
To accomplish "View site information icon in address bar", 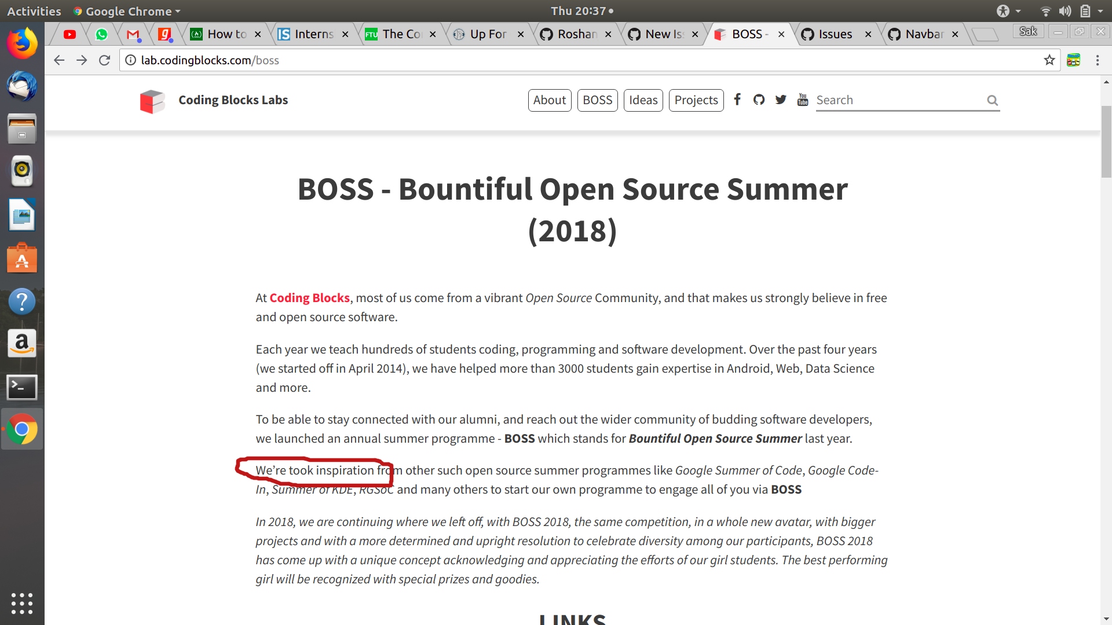I will pyautogui.click(x=131, y=60).
